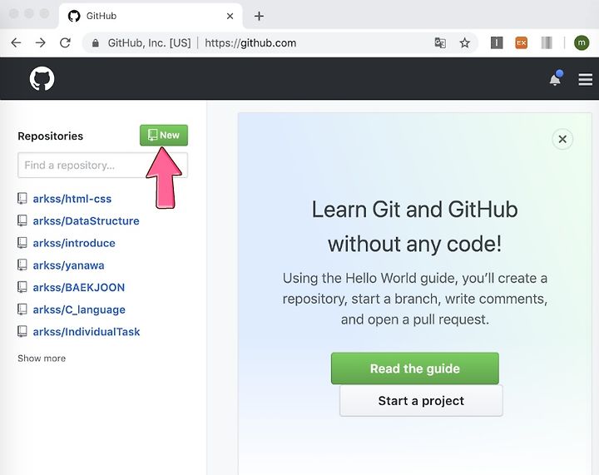Open the arkss/html-css repository
The width and height of the screenshot is (599, 475).
(72, 199)
